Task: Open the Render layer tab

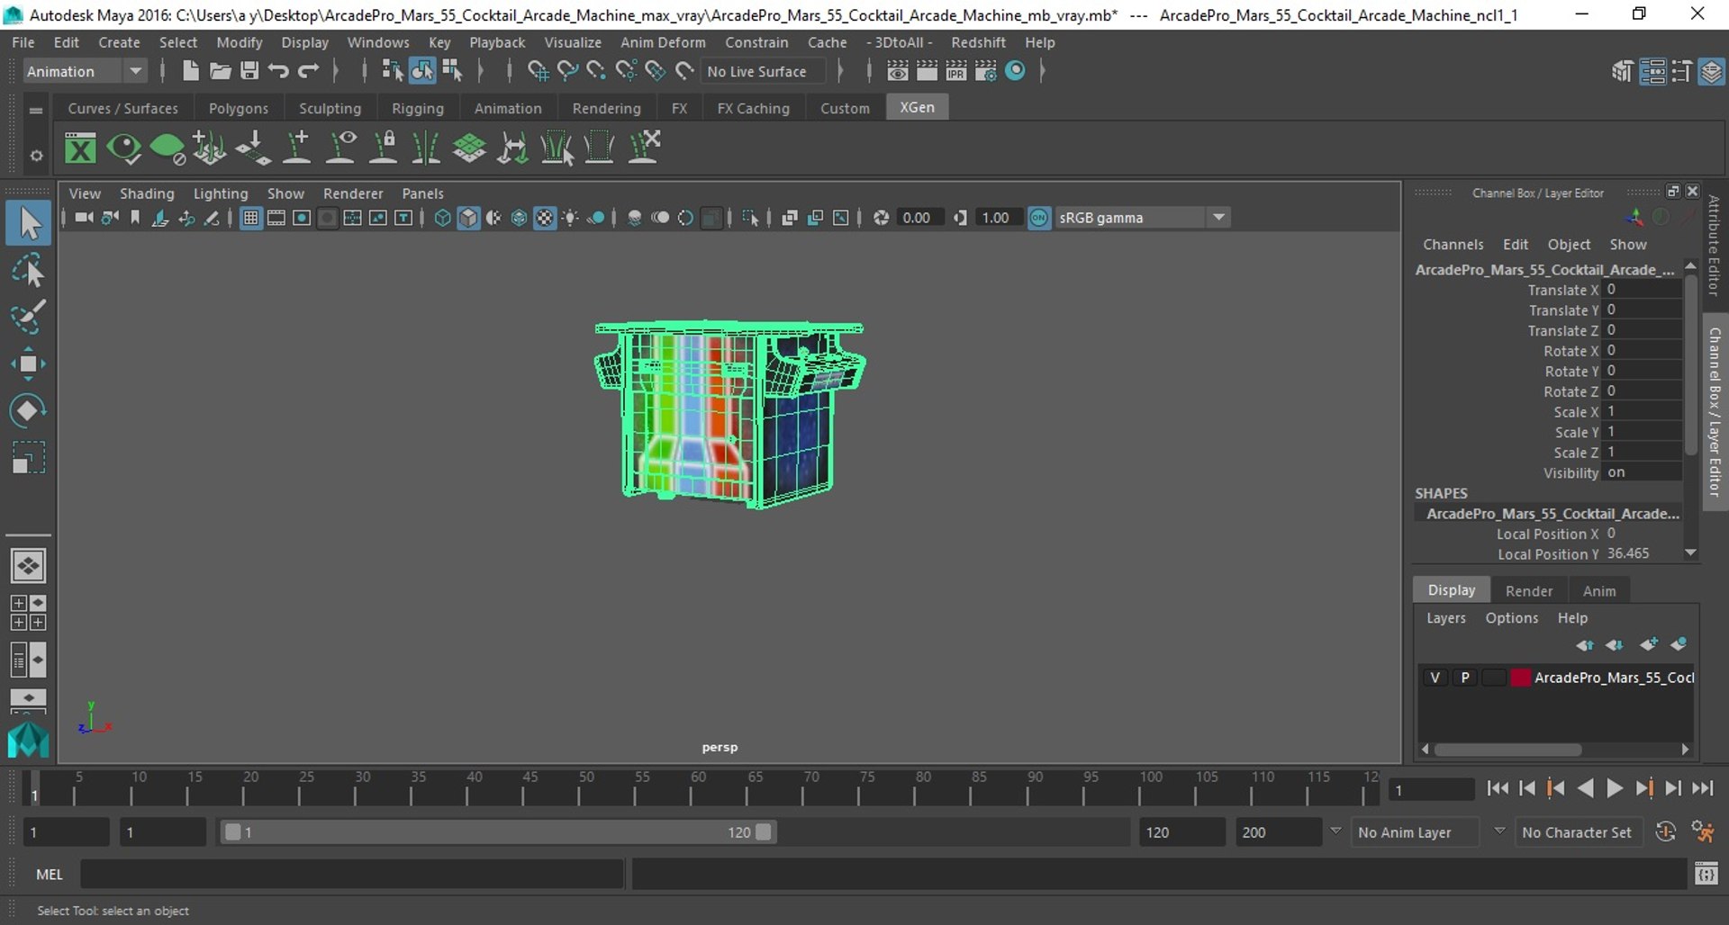Action: [x=1529, y=590]
